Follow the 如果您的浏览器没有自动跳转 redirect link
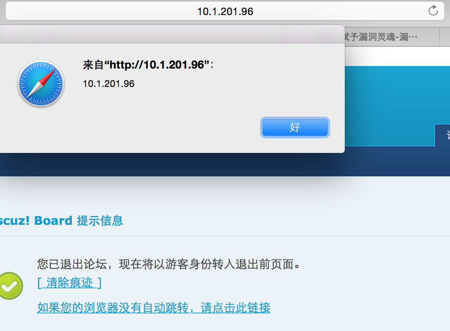Viewport: 450px width, 331px height. (154, 308)
